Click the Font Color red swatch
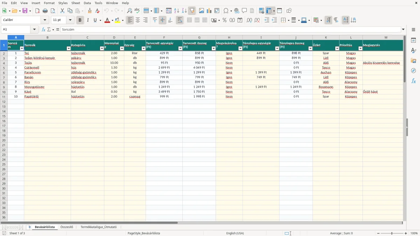This screenshot has width=420, height=236. pyautogui.click(x=107, y=21)
